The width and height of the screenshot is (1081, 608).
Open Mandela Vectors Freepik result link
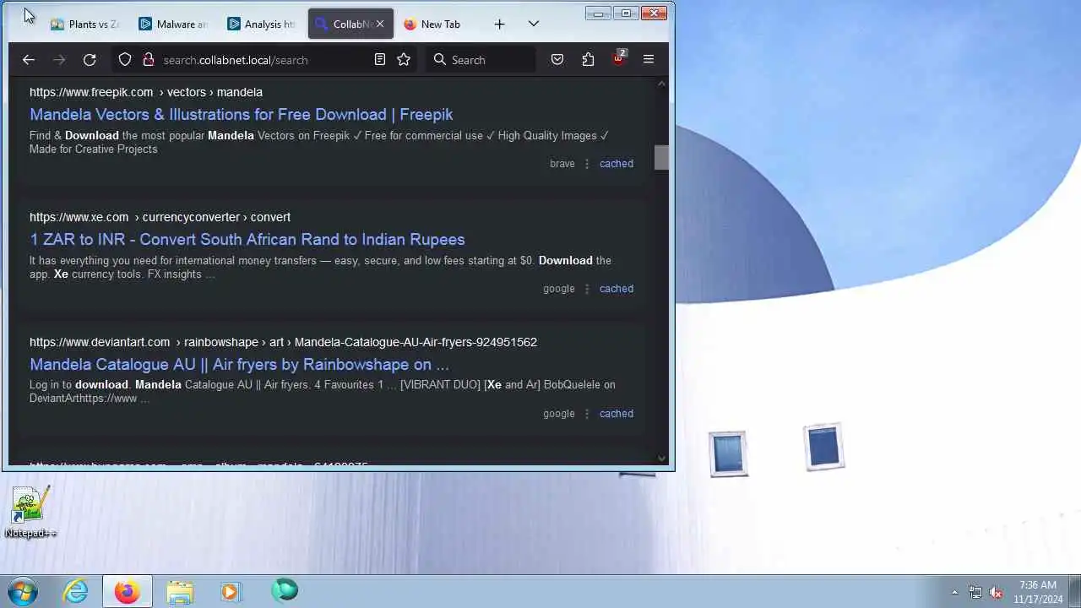click(242, 115)
